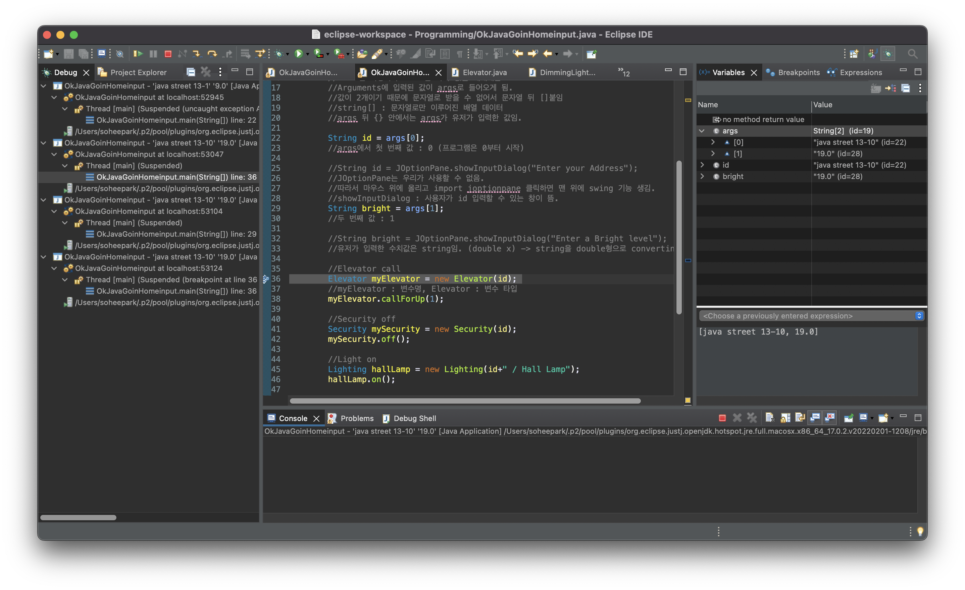Open the Debug Shell tab
The image size is (965, 590).
[x=414, y=418]
